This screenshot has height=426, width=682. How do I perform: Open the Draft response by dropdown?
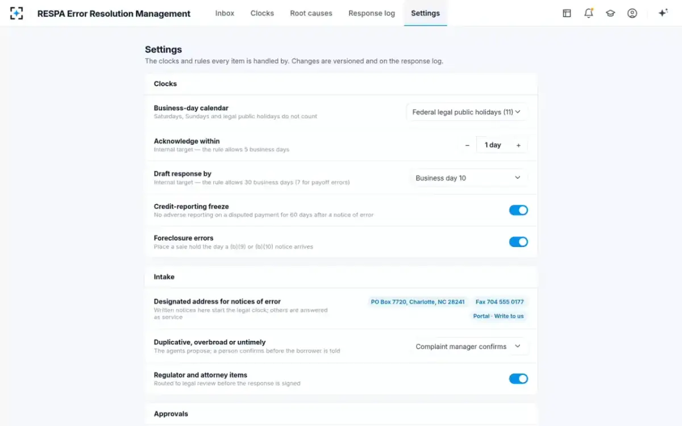[468, 178]
